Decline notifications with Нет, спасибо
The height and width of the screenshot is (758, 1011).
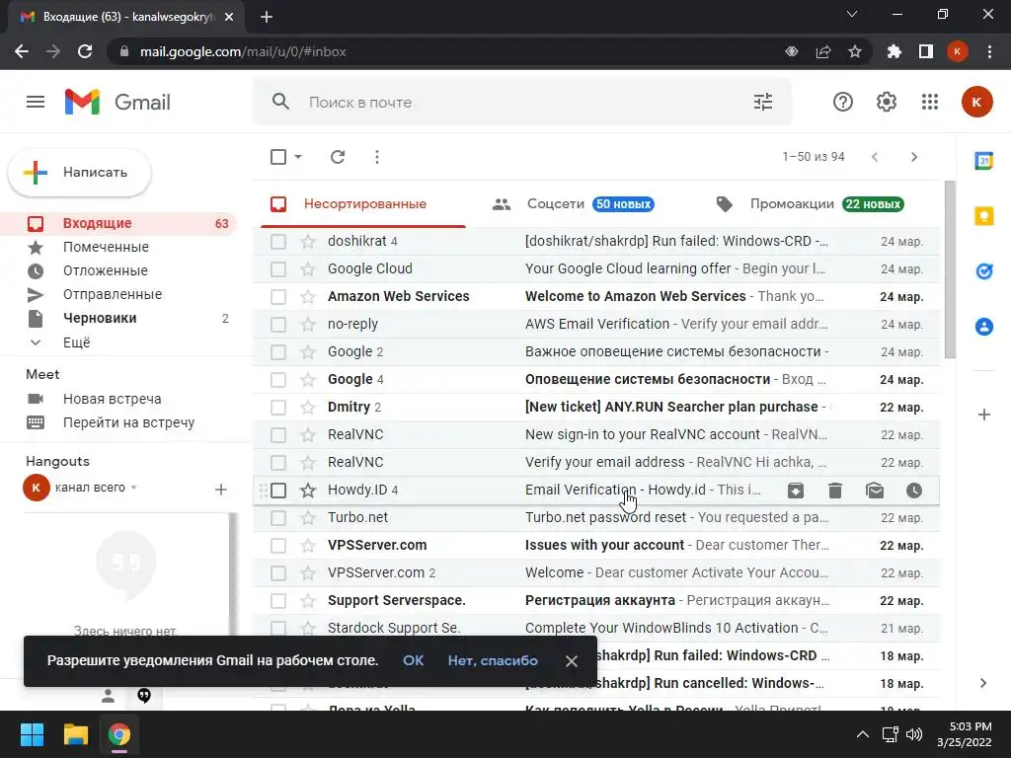[493, 660]
